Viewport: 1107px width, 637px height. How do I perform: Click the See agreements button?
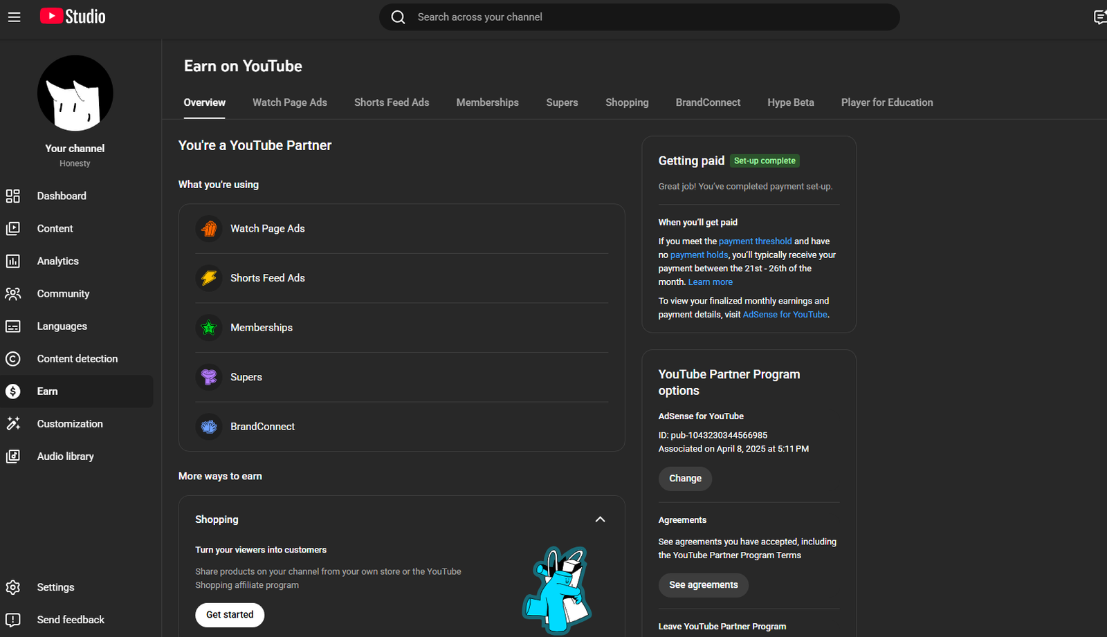point(704,585)
